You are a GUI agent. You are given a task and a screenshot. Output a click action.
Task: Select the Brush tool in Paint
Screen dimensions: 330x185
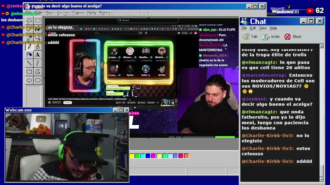tap(38, 46)
